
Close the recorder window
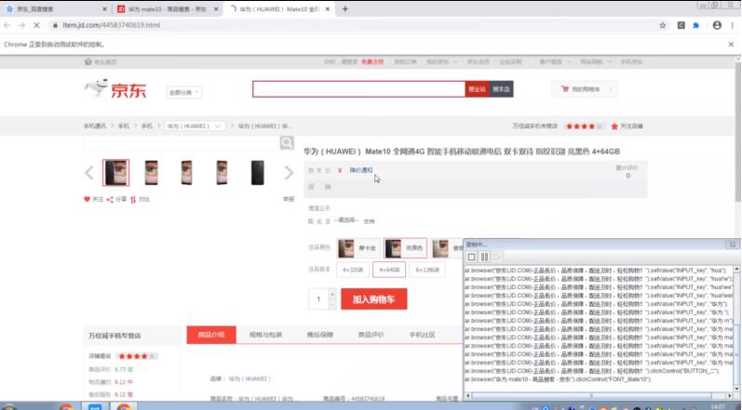click(x=732, y=245)
